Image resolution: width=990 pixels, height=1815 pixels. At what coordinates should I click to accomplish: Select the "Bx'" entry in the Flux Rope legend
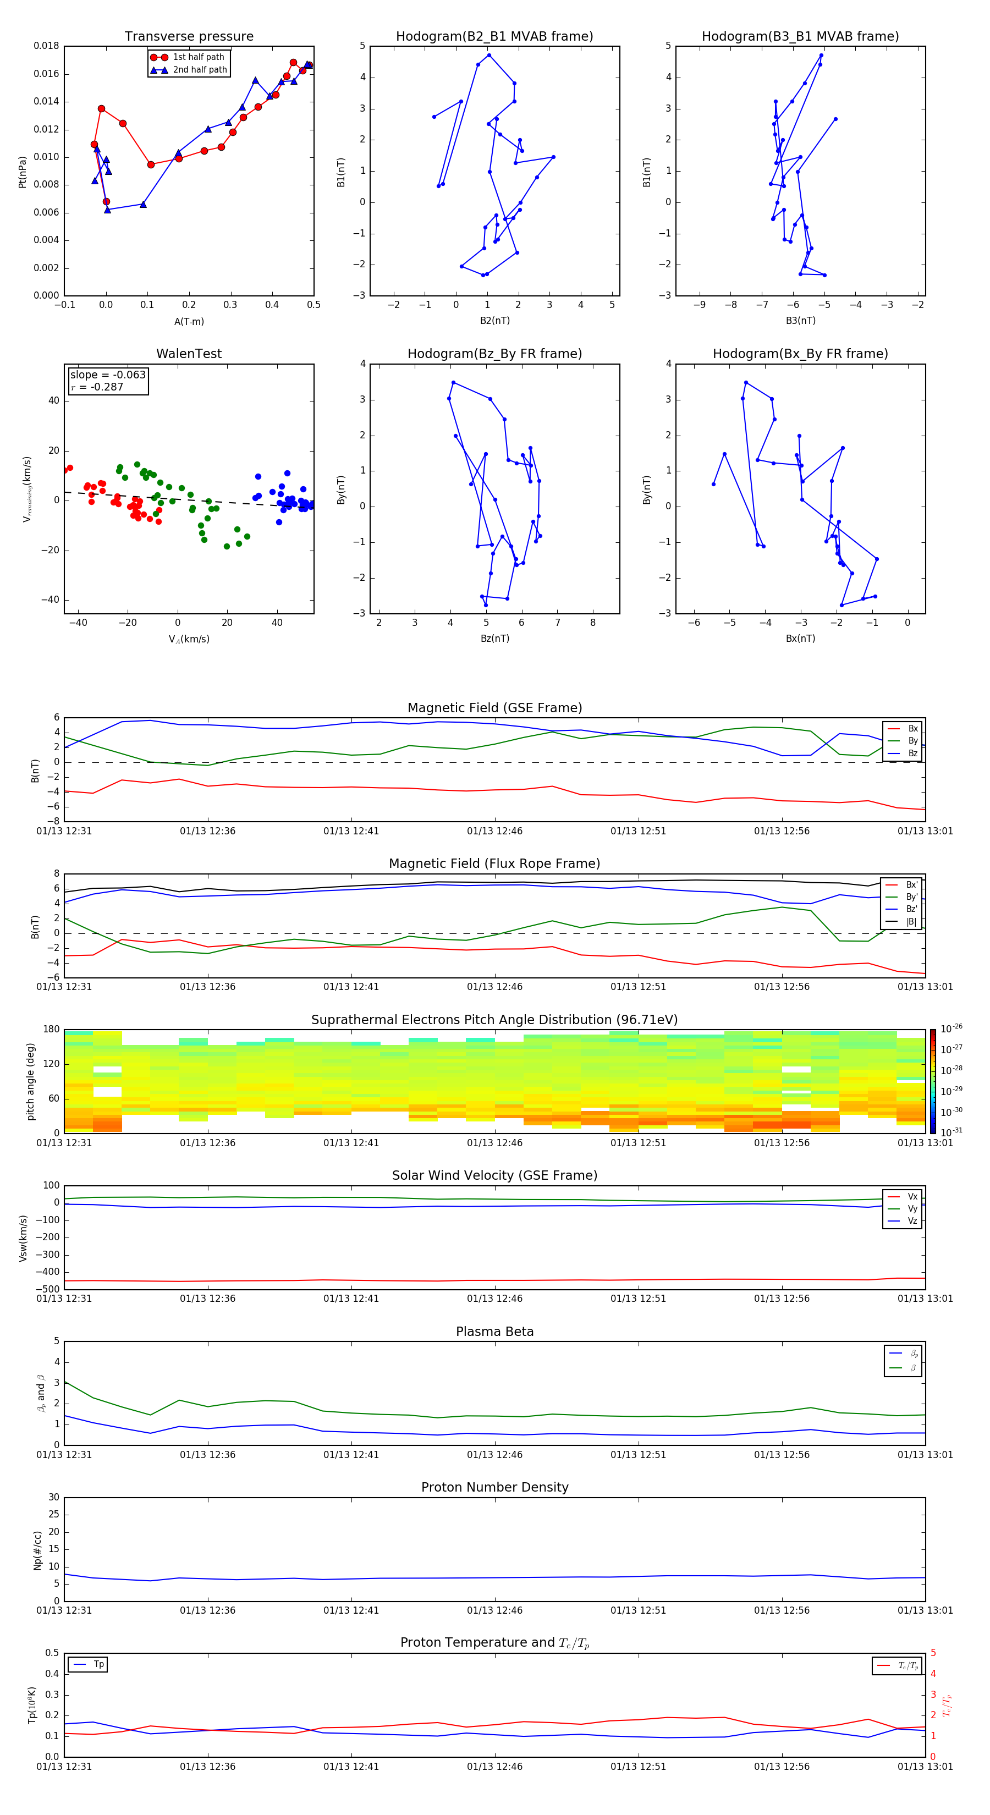click(902, 885)
